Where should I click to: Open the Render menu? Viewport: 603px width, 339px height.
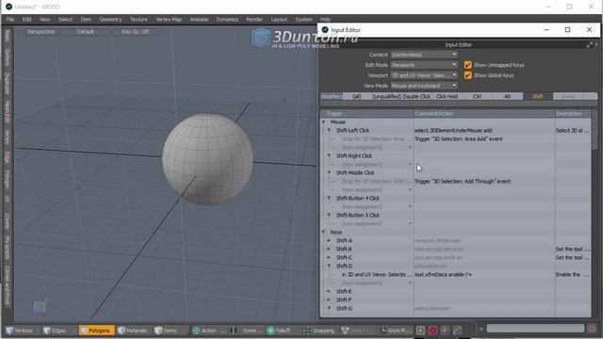254,19
